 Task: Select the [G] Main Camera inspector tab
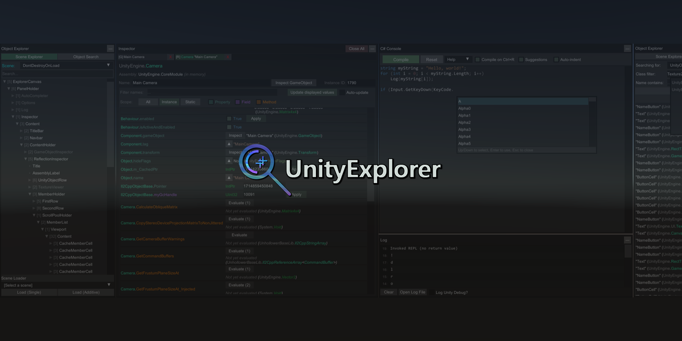click(x=142, y=57)
